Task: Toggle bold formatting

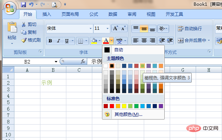Action: point(50,41)
